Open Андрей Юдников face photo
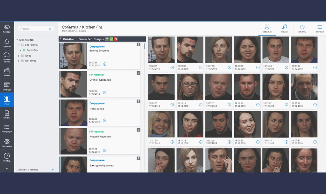This screenshot has height=194, width=326. [x=74, y=141]
